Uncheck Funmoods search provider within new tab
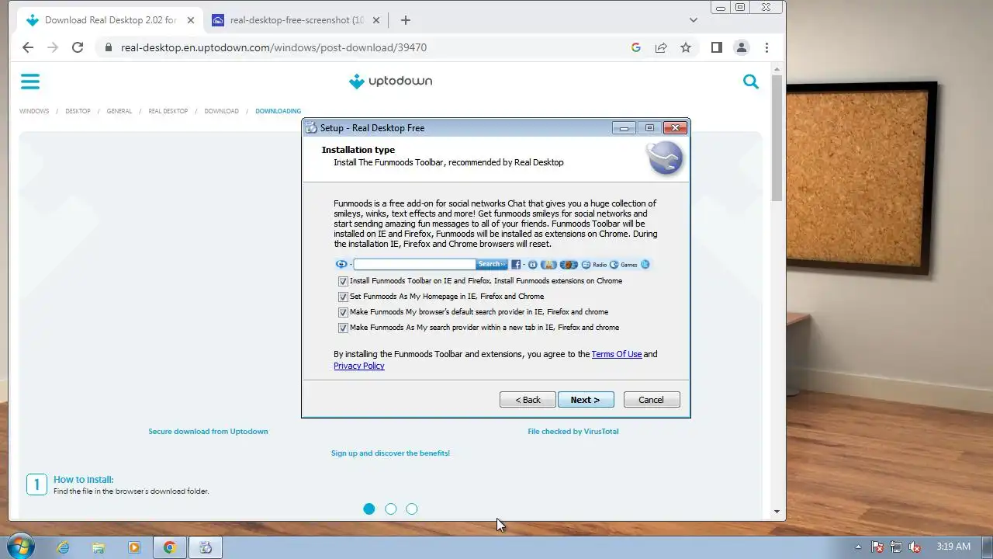The width and height of the screenshot is (993, 559). point(343,328)
